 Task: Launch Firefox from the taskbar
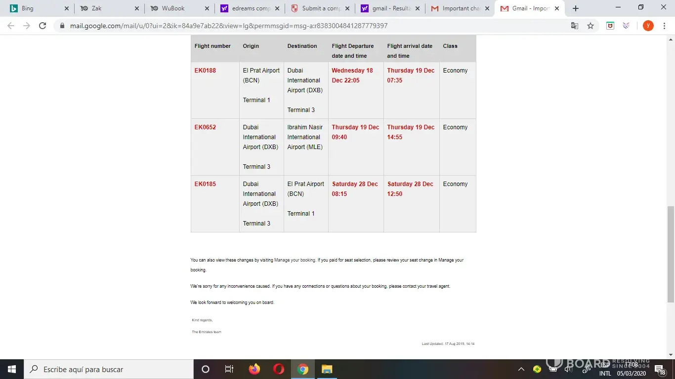[x=254, y=369]
